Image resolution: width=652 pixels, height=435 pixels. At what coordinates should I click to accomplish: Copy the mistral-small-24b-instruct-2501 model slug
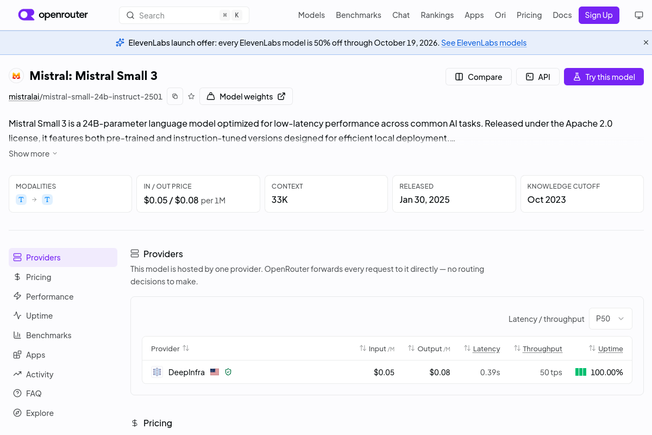point(175,96)
